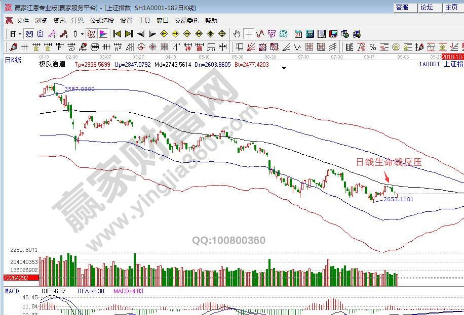Toggle the pressed chart overlay icon beside 日
The height and width of the screenshot is (315, 464).
29,34
